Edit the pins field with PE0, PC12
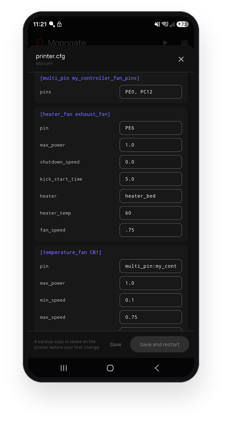Image resolution: width=227 pixels, height=422 pixels. click(x=151, y=92)
